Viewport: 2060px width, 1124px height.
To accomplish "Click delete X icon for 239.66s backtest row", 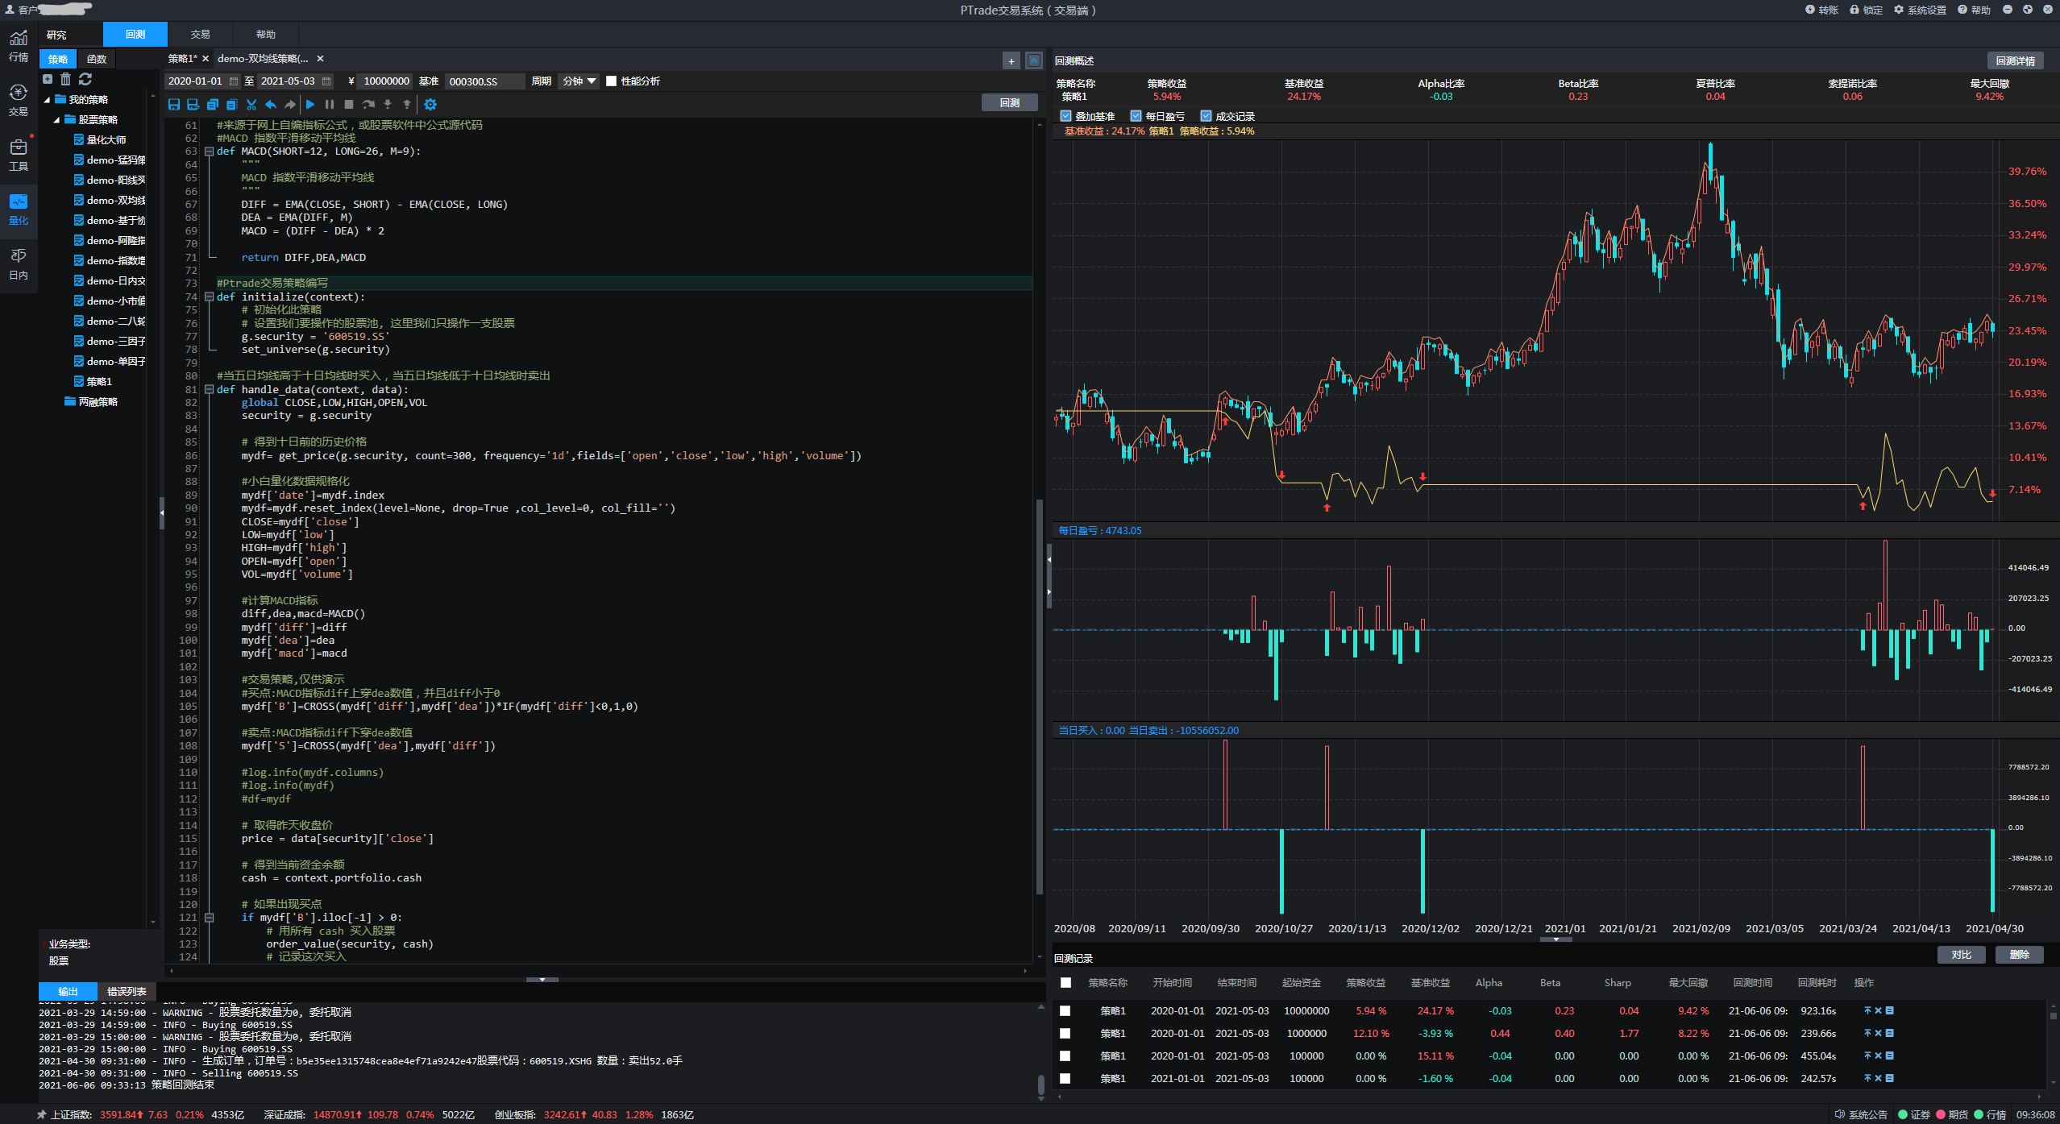I will pyautogui.click(x=1878, y=1033).
